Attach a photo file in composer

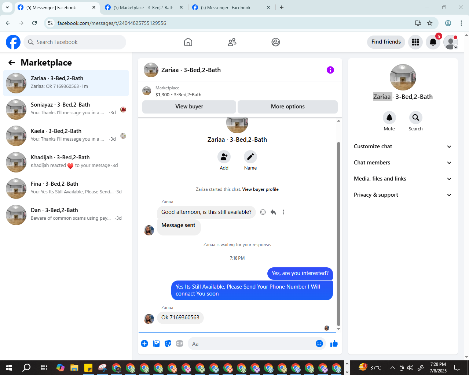coord(156,344)
